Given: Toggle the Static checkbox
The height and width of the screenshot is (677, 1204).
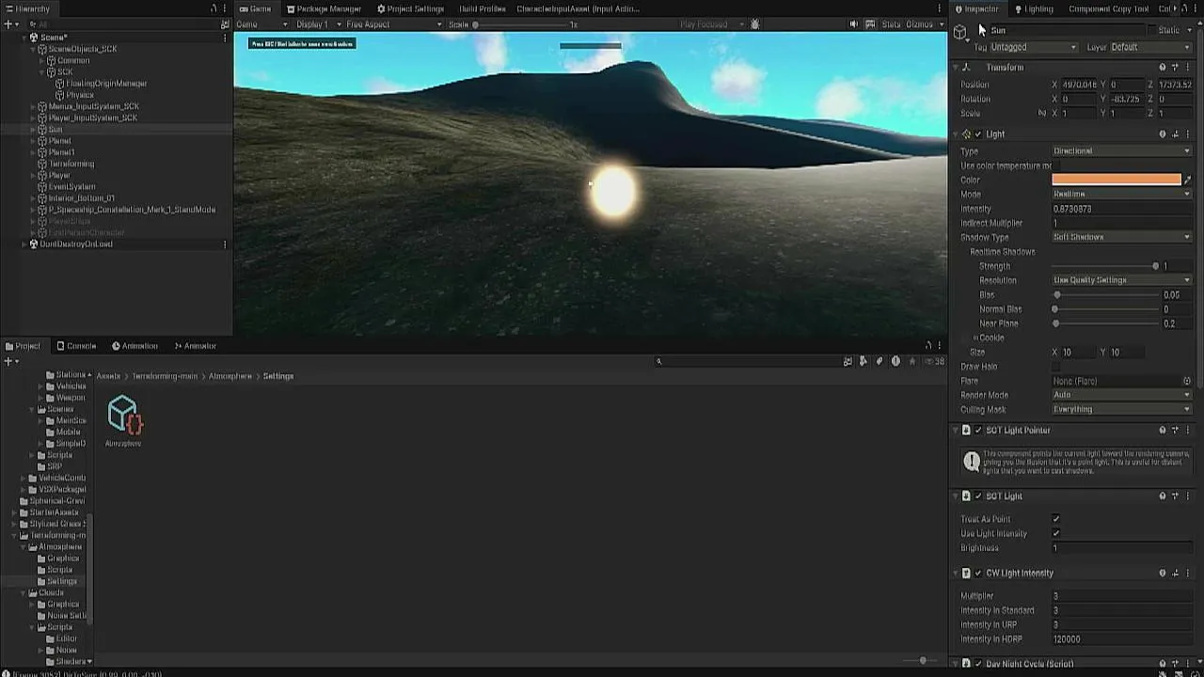Looking at the screenshot, I should tap(1152, 30).
